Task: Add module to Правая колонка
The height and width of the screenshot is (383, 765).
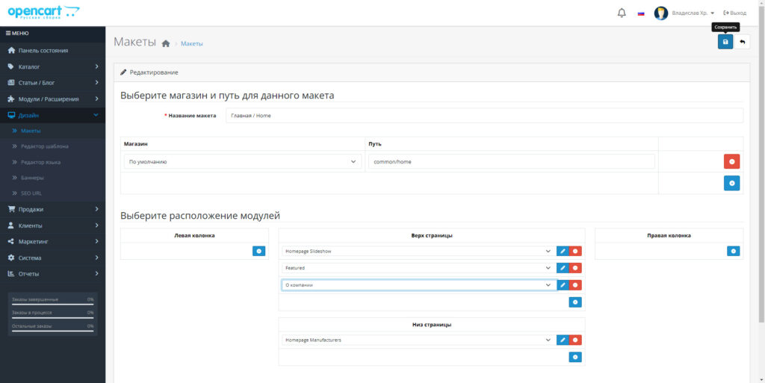Action: click(x=734, y=251)
